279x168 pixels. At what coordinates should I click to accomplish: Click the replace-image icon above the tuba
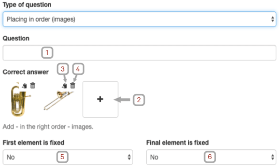[25, 86]
